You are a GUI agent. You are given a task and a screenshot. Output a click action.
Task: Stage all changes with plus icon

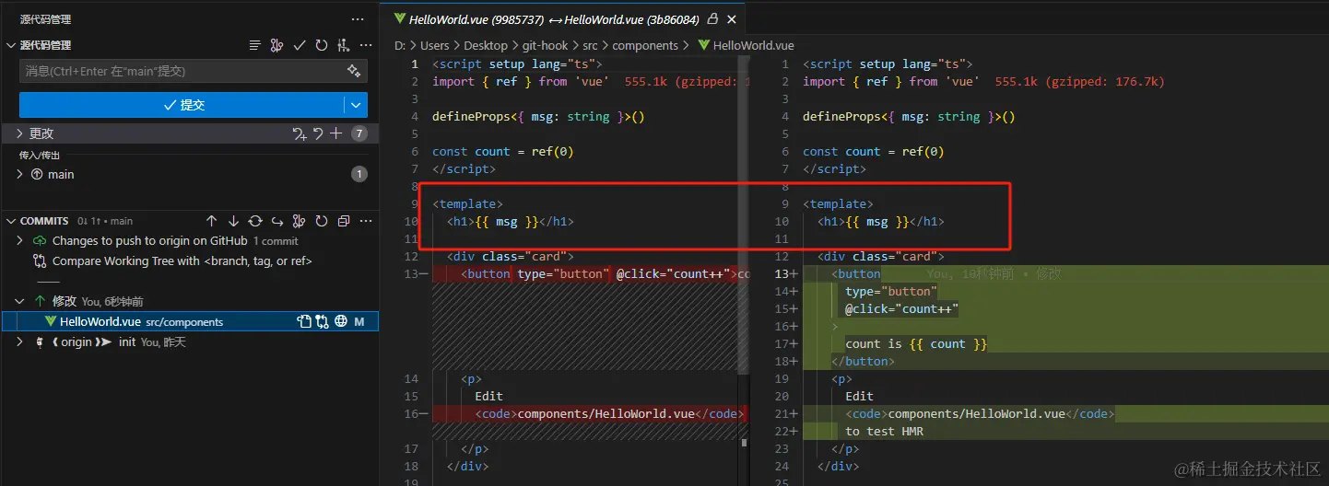[x=336, y=133]
